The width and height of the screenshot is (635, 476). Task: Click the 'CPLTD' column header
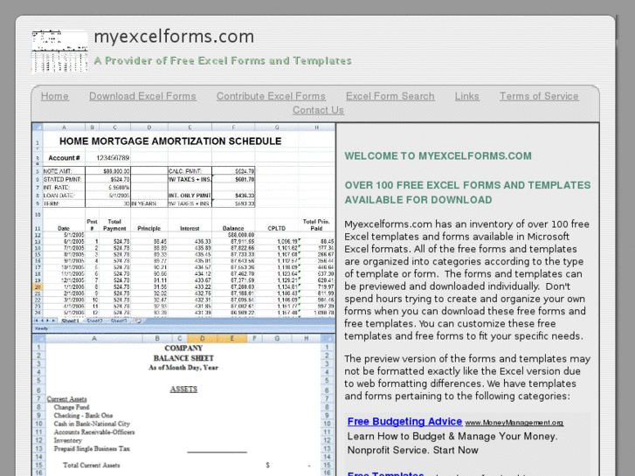(277, 229)
